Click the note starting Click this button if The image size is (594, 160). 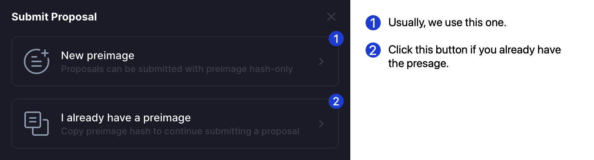point(474,50)
